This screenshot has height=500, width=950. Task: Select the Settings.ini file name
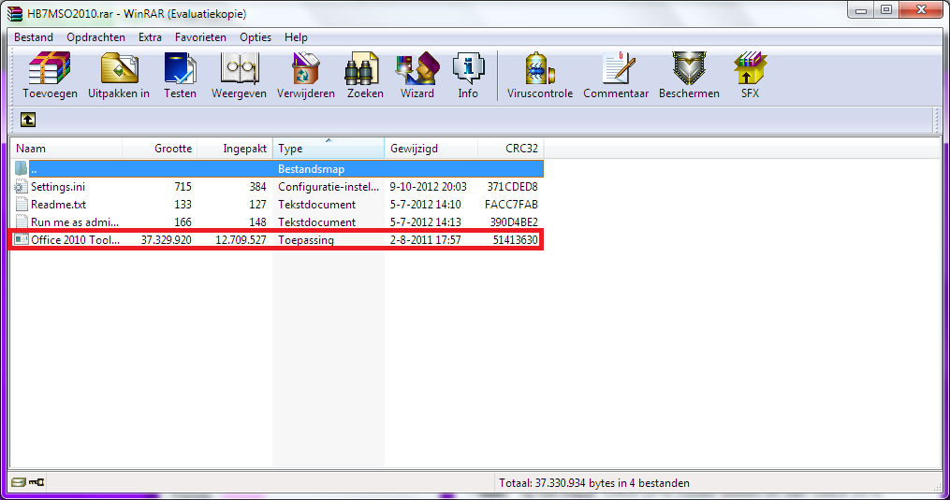57,186
